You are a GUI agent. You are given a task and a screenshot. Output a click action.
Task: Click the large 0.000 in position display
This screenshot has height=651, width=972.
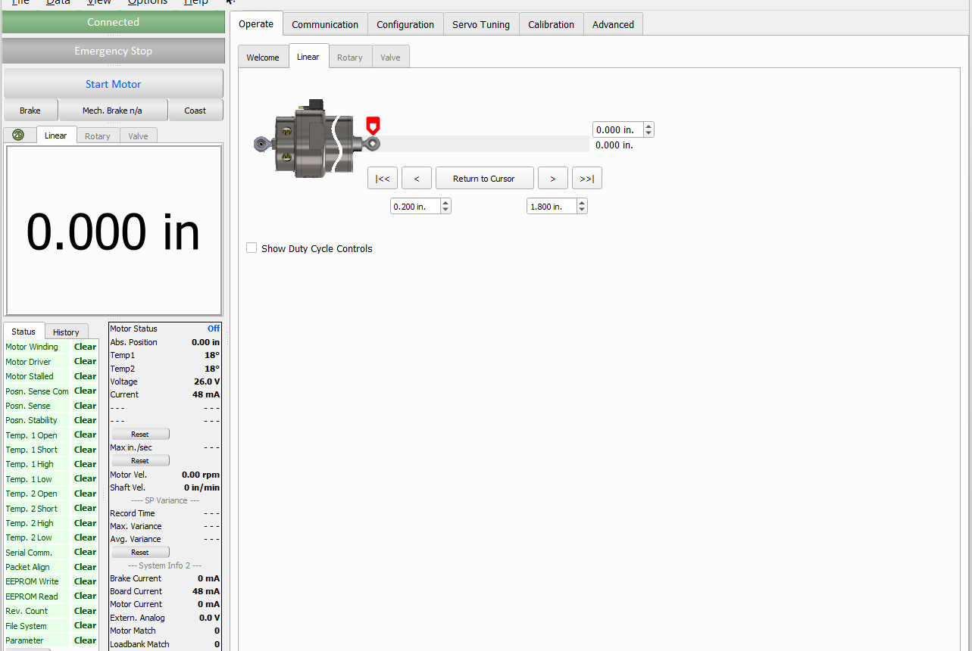click(114, 231)
